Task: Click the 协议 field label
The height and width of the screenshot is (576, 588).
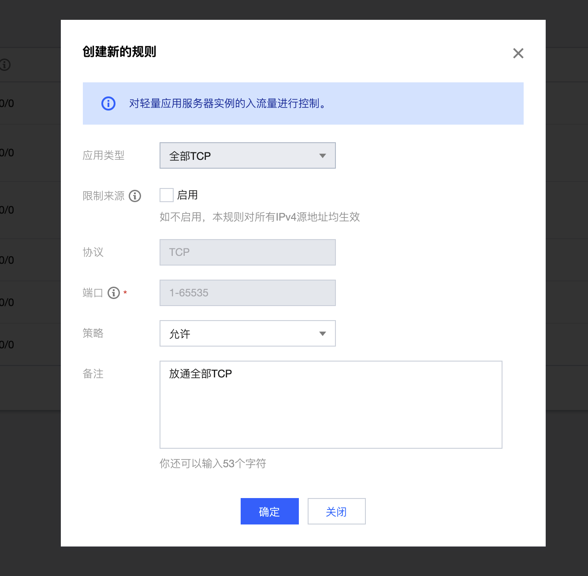Action: [x=93, y=252]
